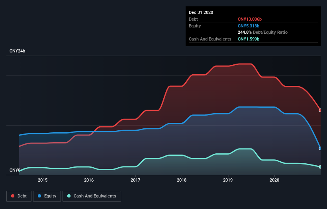Screen dimensions: 327x209
Task: Toggle the Equity series legend button
Action: point(47,196)
